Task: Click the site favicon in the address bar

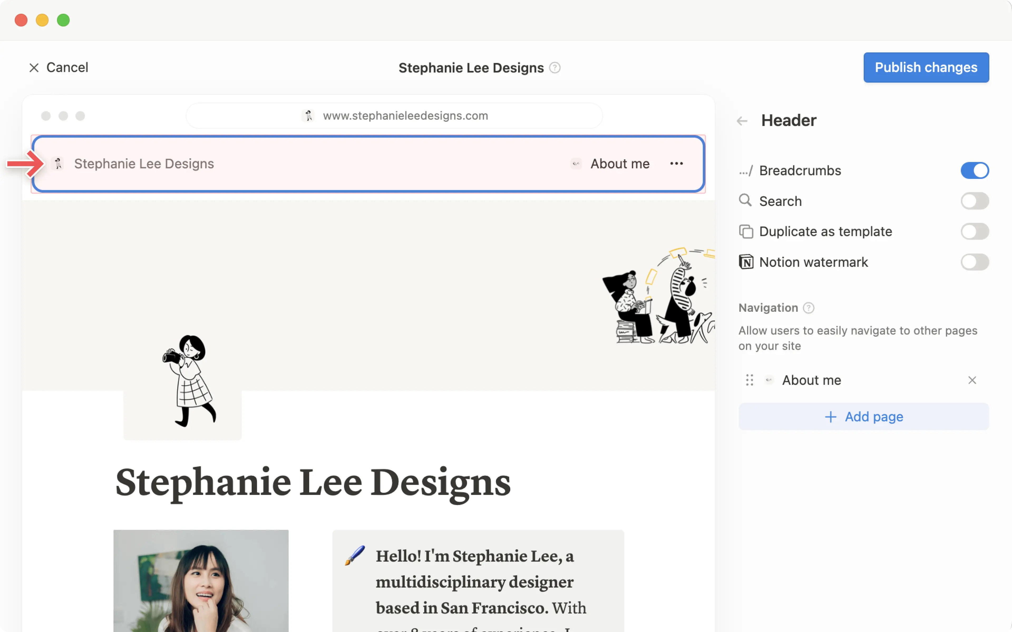Action: [x=308, y=116]
